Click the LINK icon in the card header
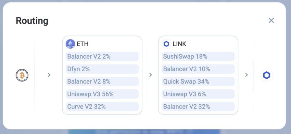This screenshot has height=134, width=291. 166,44
